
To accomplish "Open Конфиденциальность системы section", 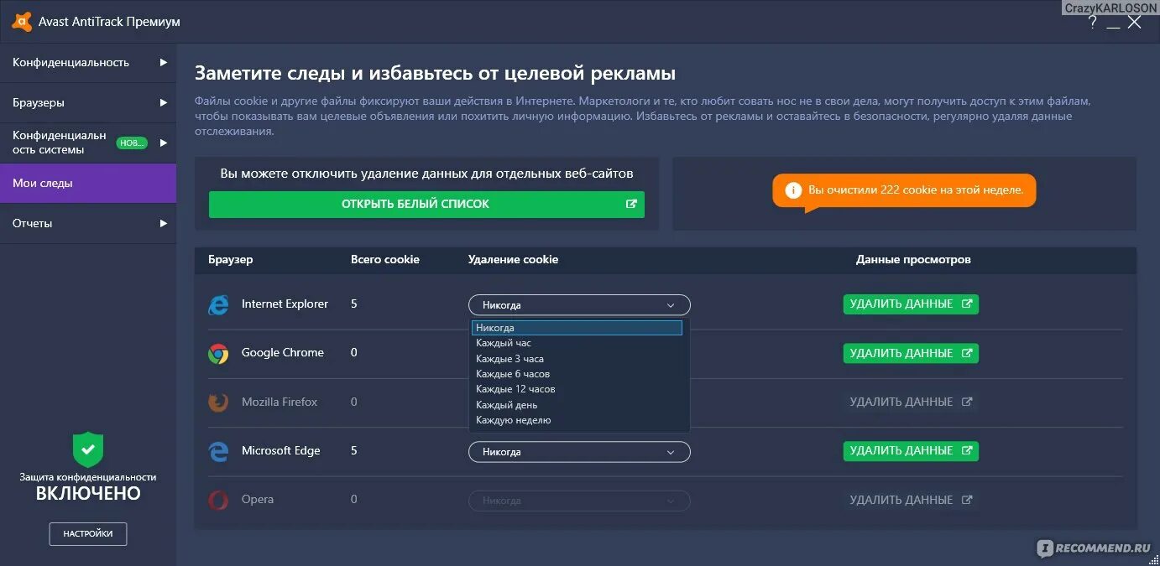I will tap(88, 143).
